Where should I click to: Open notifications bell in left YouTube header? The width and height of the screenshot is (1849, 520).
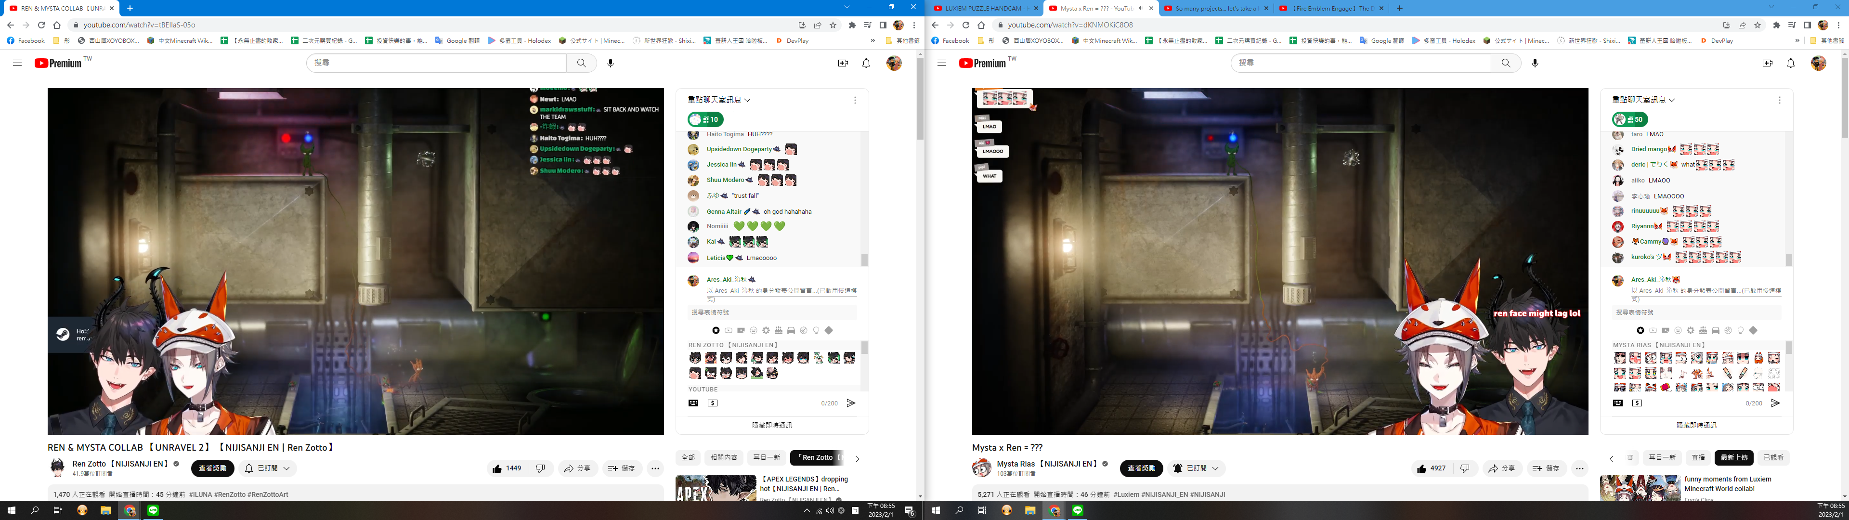click(866, 63)
